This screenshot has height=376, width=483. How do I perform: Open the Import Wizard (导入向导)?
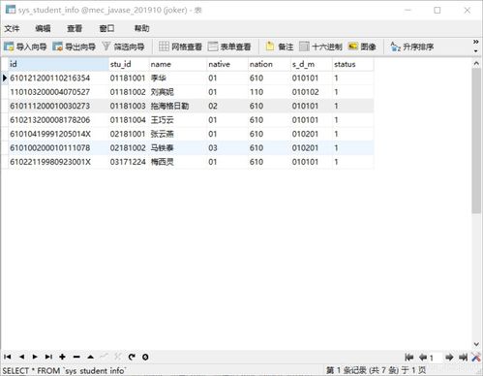click(25, 47)
